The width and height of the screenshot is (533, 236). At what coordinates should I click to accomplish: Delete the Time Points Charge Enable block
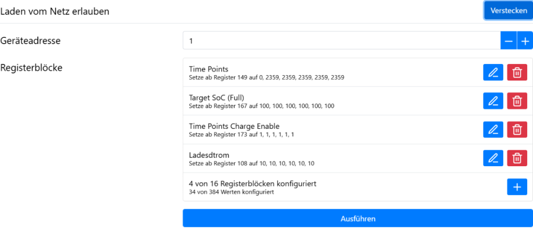(x=516, y=129)
